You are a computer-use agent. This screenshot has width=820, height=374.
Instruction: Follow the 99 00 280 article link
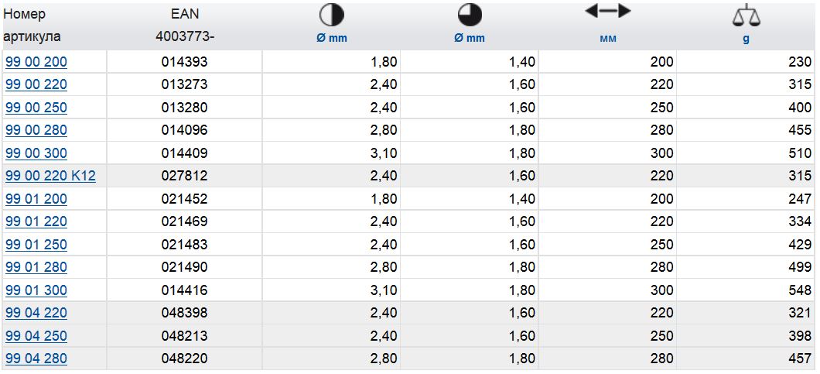pyautogui.click(x=36, y=130)
